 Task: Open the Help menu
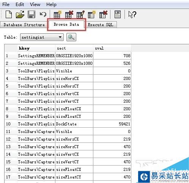(x=51, y=5)
